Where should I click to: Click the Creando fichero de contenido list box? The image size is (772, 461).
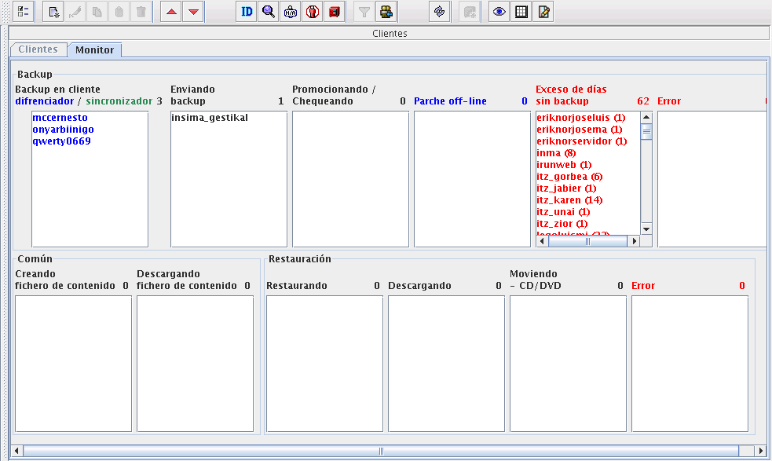coord(73,364)
